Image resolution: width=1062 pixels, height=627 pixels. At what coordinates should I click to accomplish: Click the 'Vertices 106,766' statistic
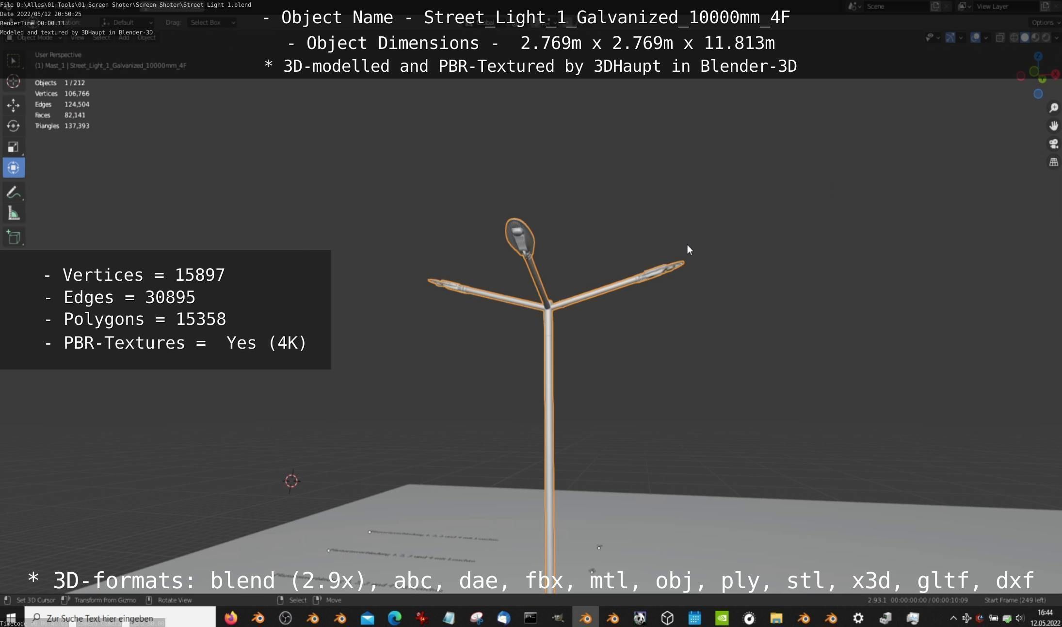coord(62,94)
